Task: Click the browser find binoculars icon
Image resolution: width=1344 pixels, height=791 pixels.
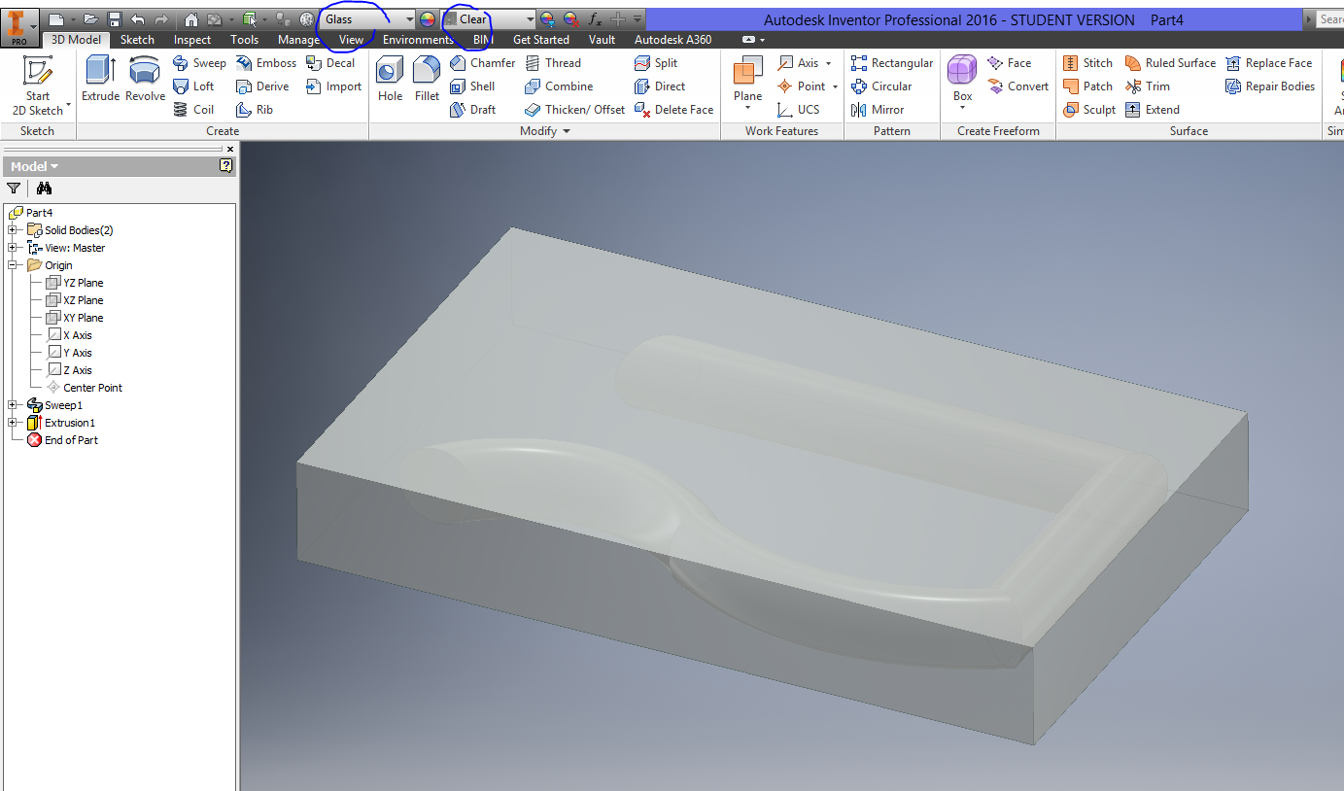Action: point(44,189)
